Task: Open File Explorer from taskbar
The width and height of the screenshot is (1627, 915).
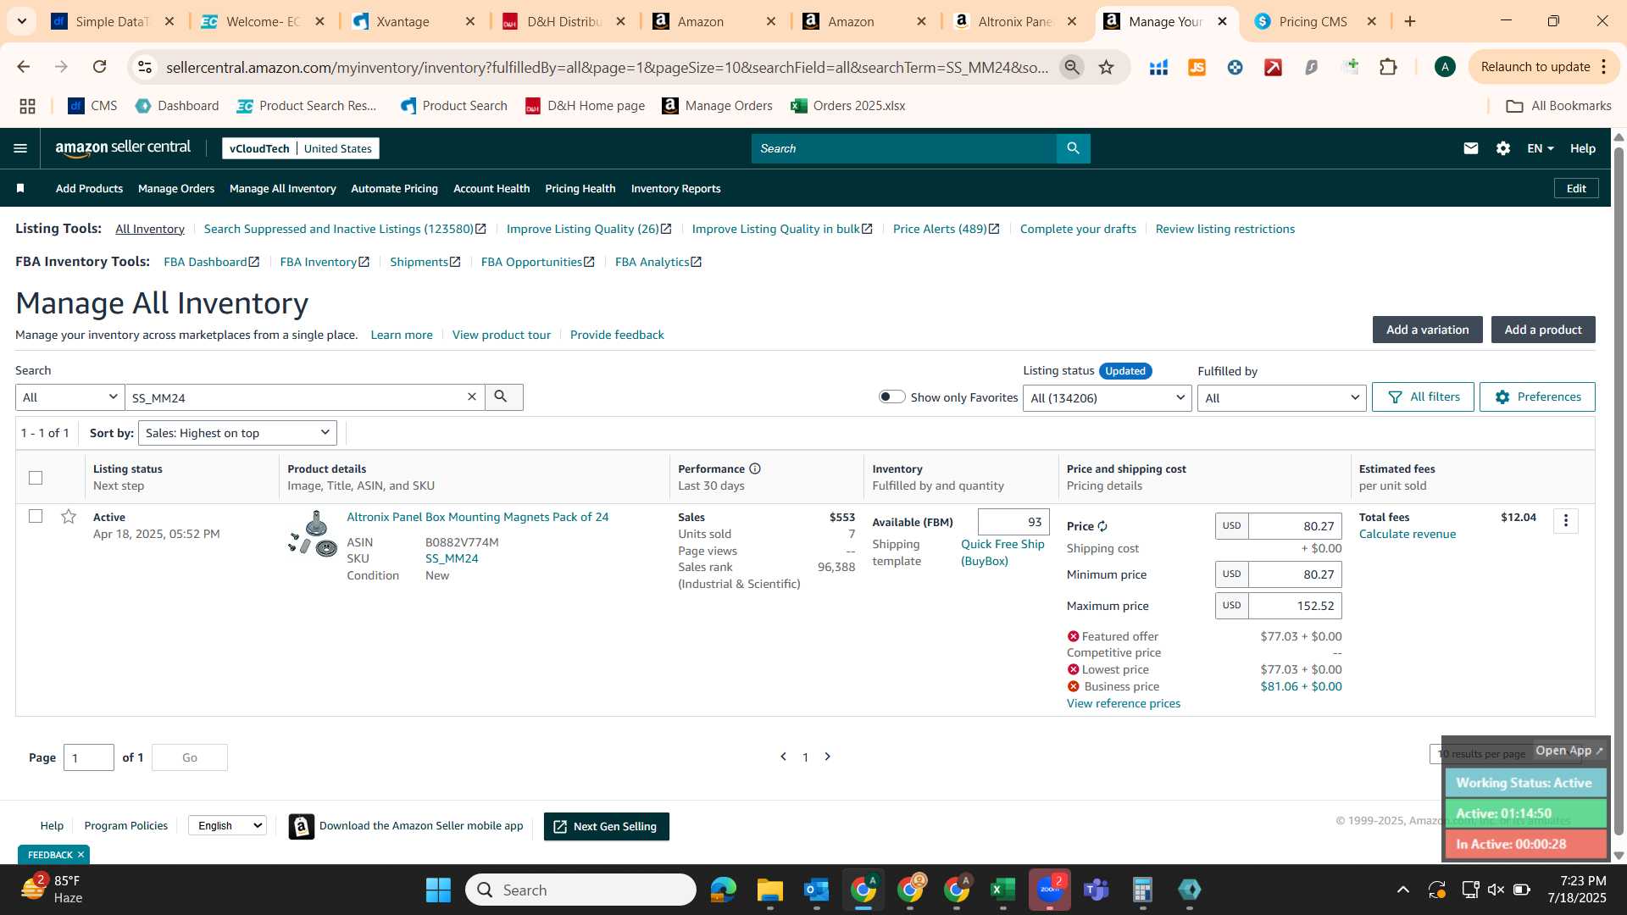Action: 769,890
